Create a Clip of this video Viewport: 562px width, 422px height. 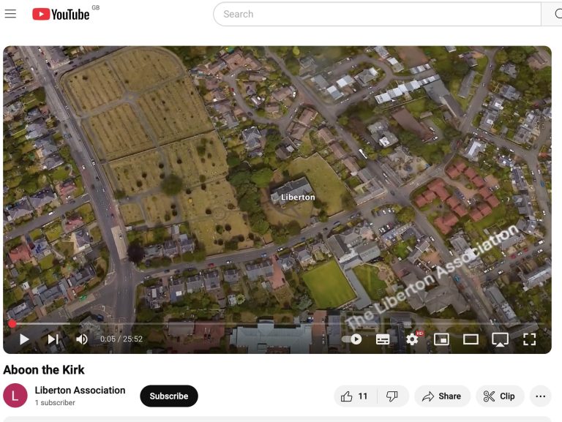500,396
